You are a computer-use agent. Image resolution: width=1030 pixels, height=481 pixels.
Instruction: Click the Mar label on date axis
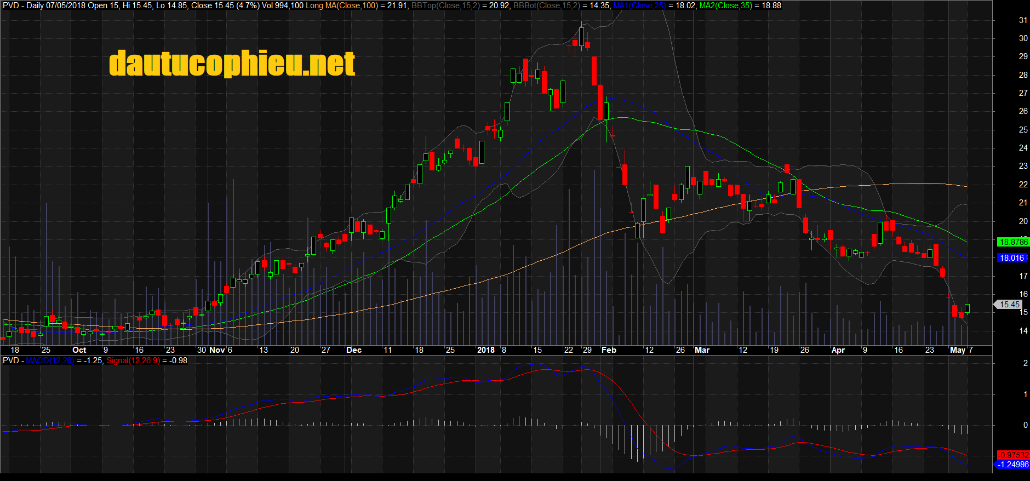coord(702,350)
